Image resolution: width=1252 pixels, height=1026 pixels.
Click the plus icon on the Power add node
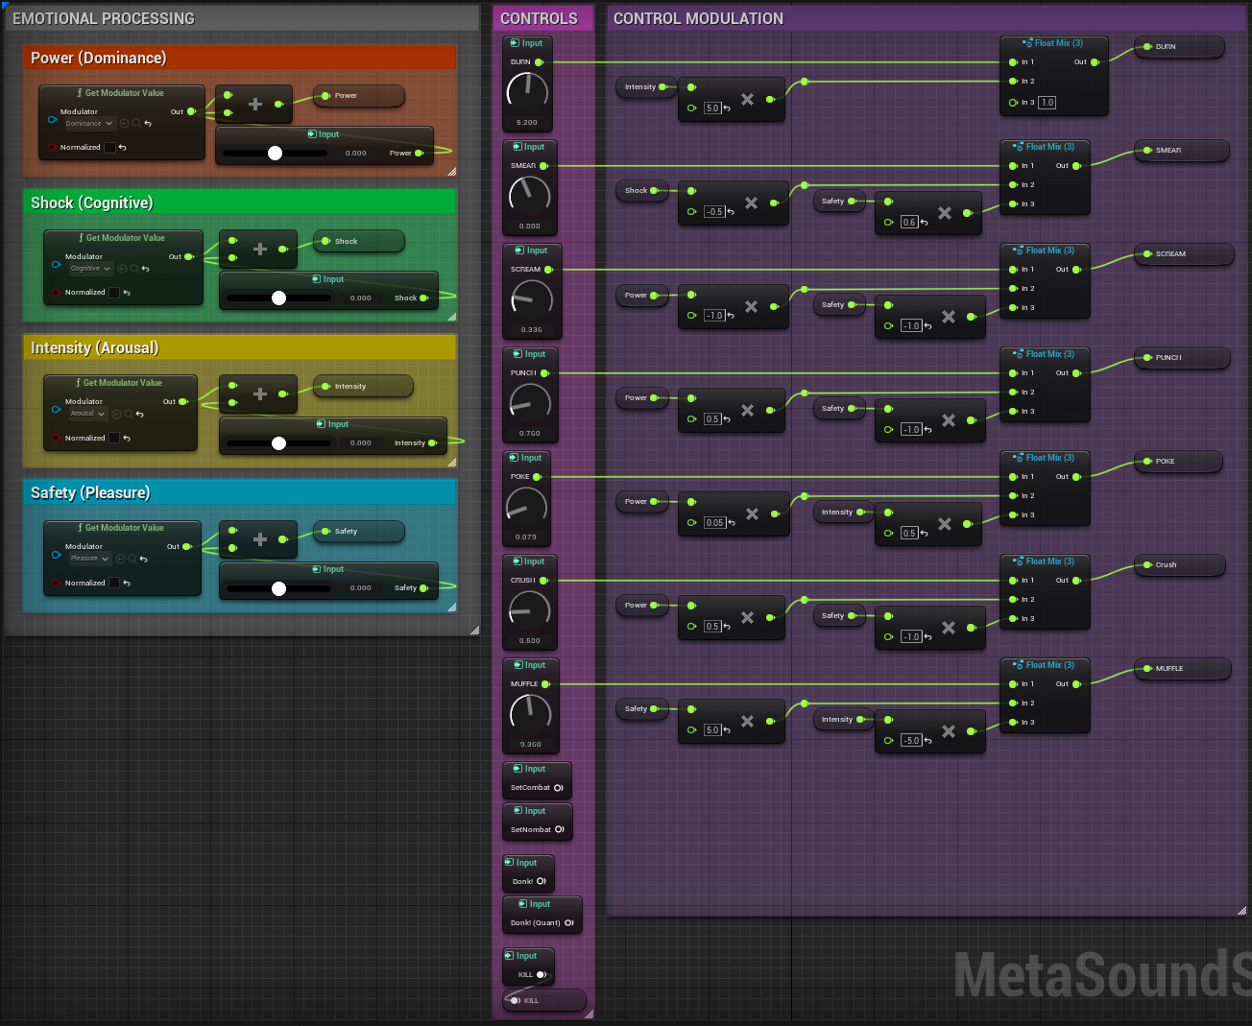[x=255, y=104]
